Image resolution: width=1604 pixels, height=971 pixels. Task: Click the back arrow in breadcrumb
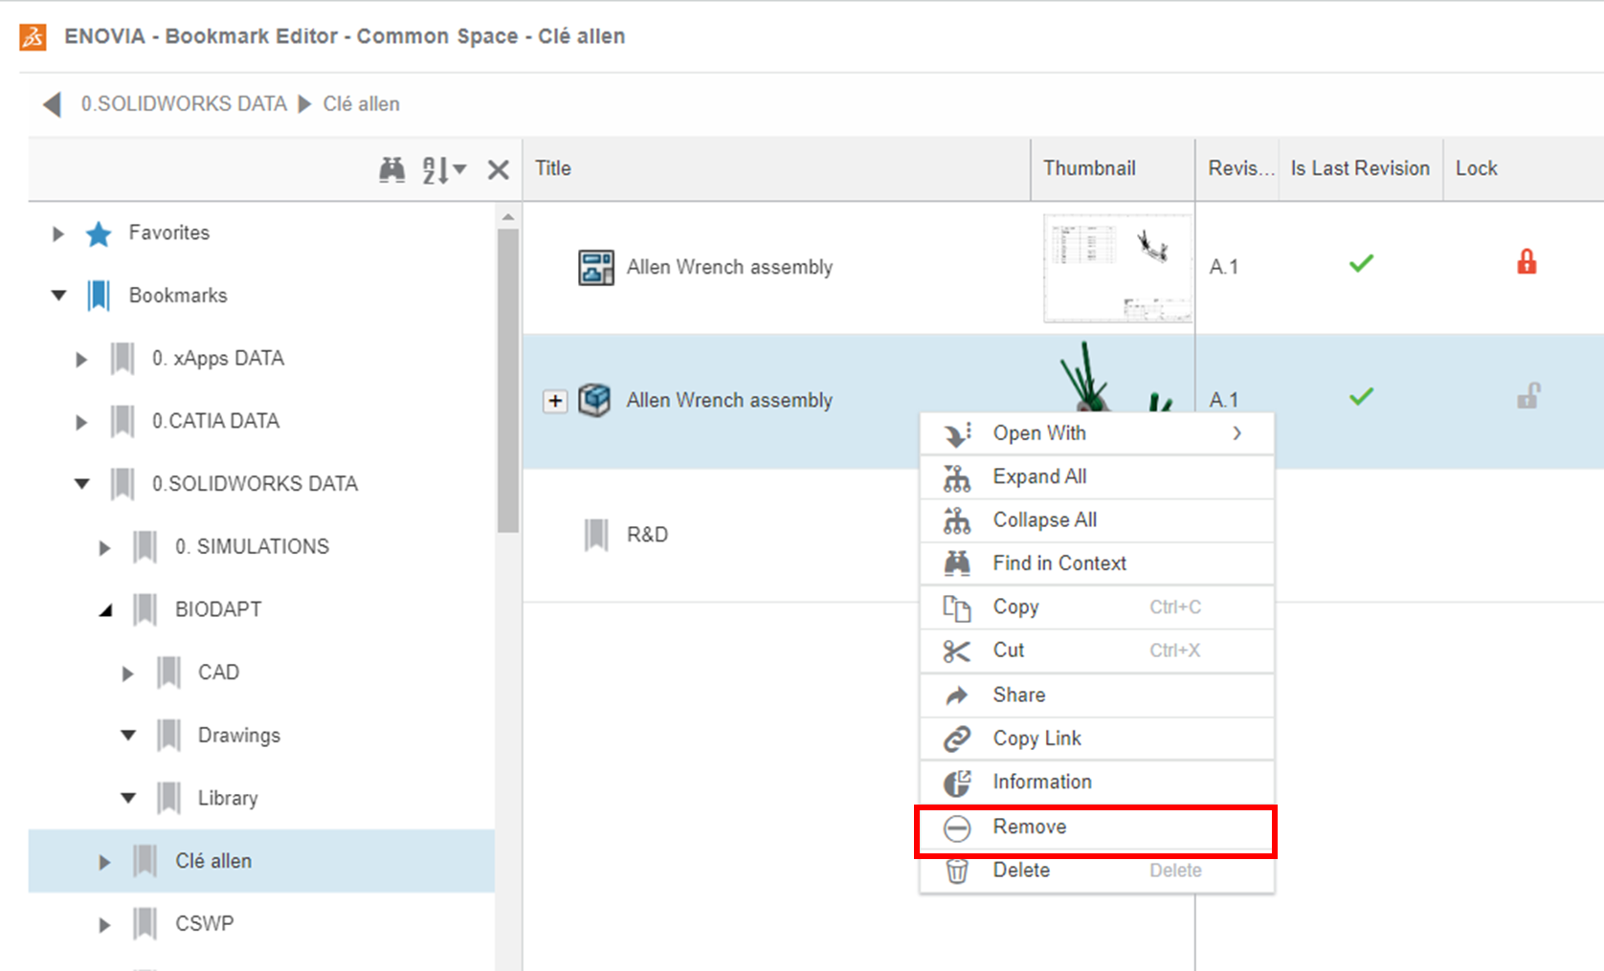click(x=53, y=104)
